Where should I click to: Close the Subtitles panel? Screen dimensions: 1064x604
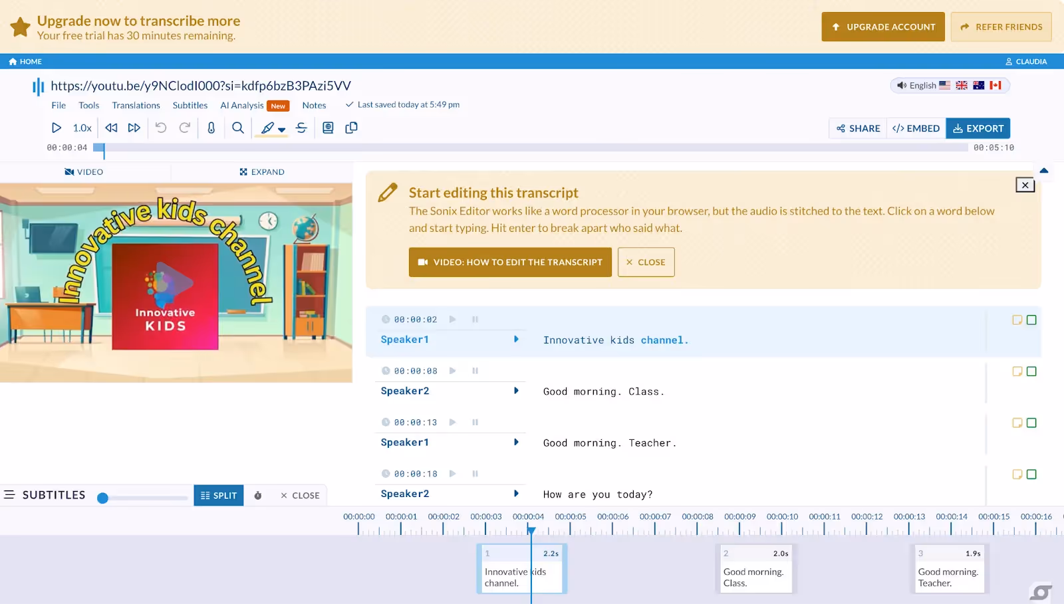click(x=300, y=496)
